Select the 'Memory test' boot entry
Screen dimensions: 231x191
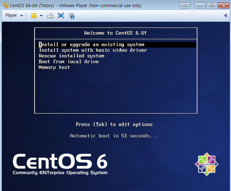click(54, 67)
